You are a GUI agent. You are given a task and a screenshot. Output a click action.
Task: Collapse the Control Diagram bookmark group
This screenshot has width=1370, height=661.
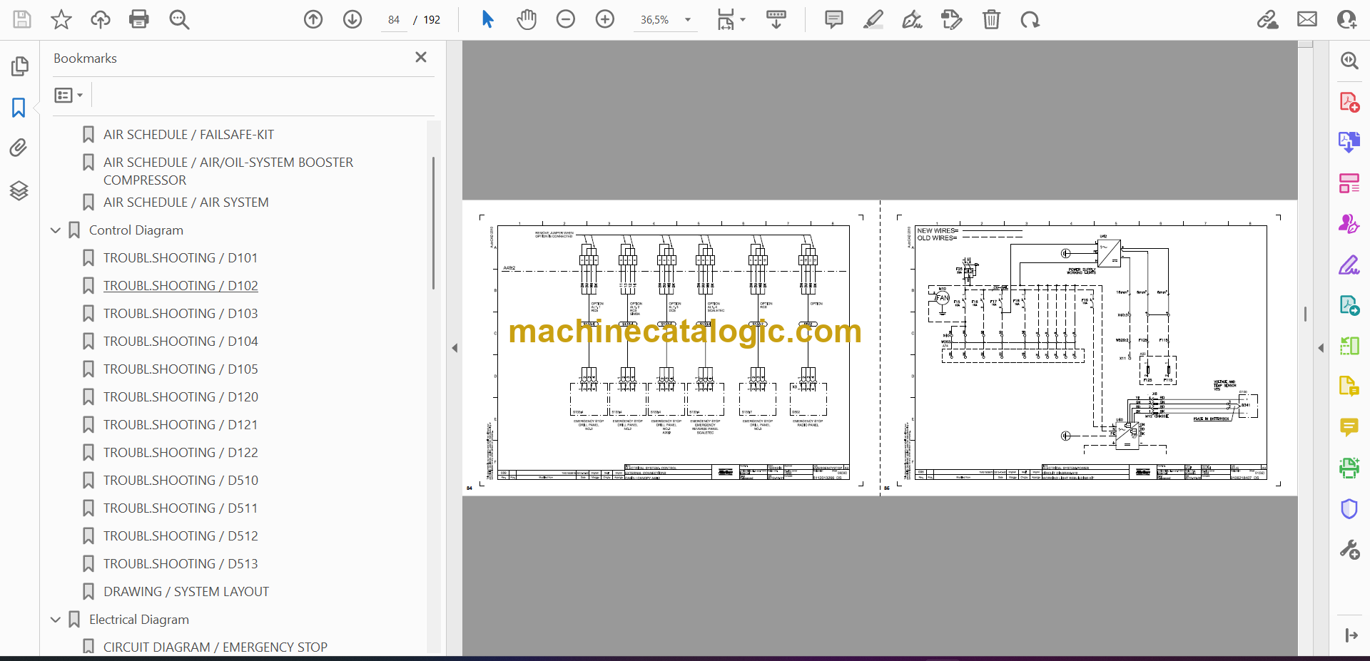pos(56,230)
